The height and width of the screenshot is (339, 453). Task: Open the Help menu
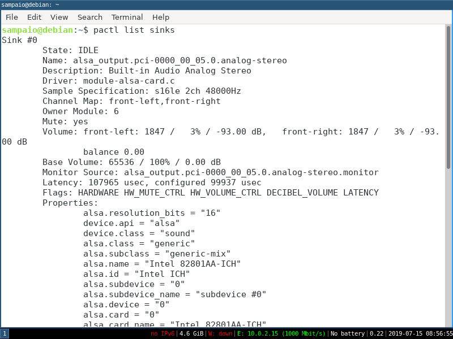coord(160,17)
